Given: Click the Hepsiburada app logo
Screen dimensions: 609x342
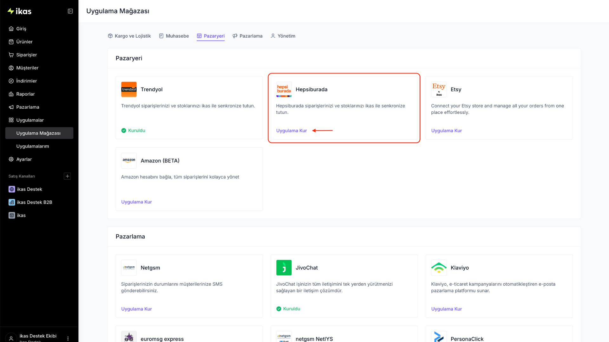Looking at the screenshot, I should click(x=284, y=89).
